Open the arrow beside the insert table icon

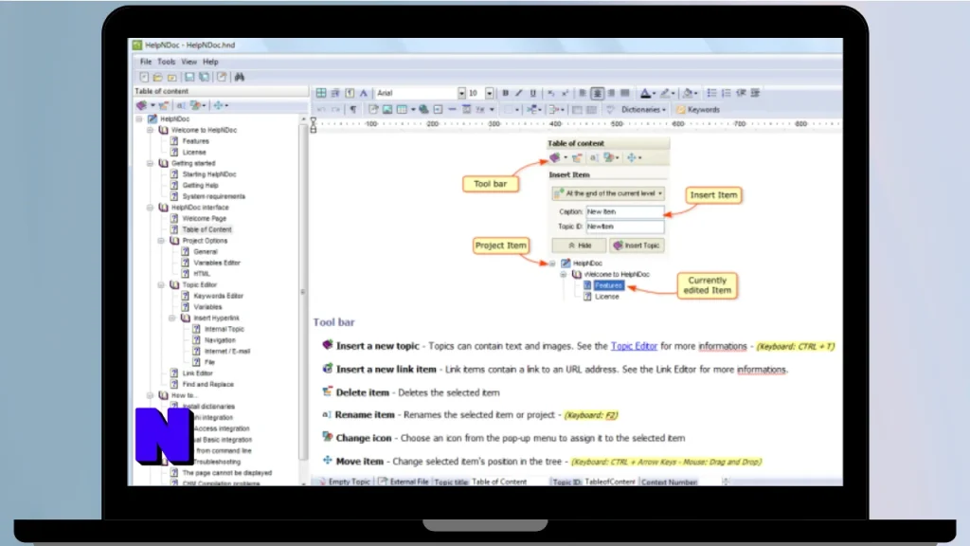point(413,110)
